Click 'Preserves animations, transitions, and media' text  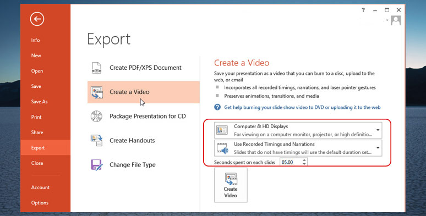(271, 96)
